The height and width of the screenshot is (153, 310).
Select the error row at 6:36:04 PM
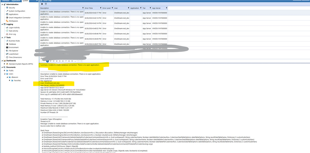tap(104, 39)
